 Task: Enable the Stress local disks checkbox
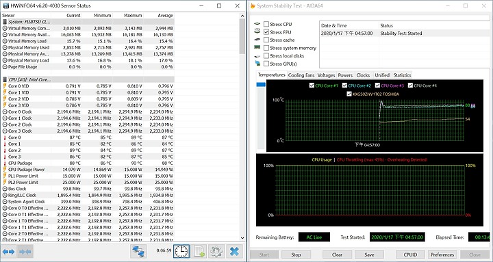click(x=266, y=55)
